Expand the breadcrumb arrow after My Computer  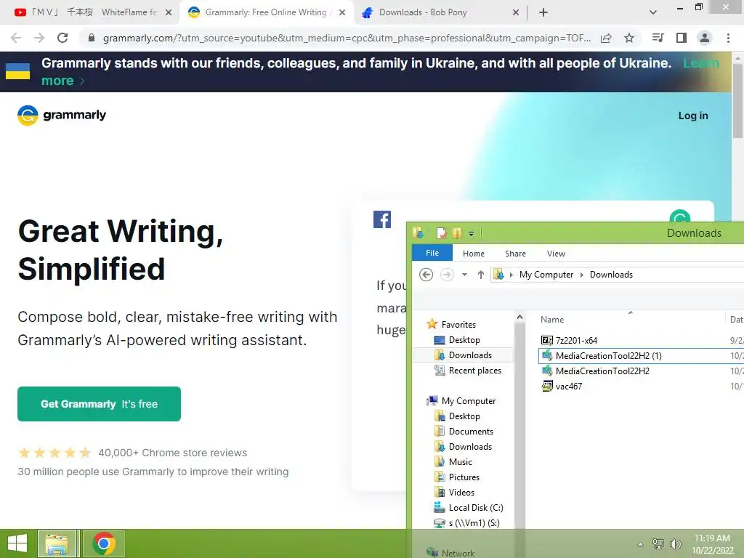click(582, 274)
